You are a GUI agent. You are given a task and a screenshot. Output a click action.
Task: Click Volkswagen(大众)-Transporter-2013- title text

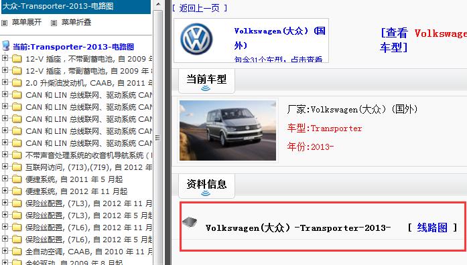(x=298, y=228)
